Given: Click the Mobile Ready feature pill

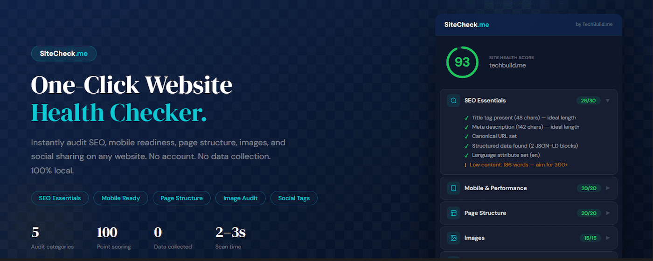Looking at the screenshot, I should click(121, 198).
